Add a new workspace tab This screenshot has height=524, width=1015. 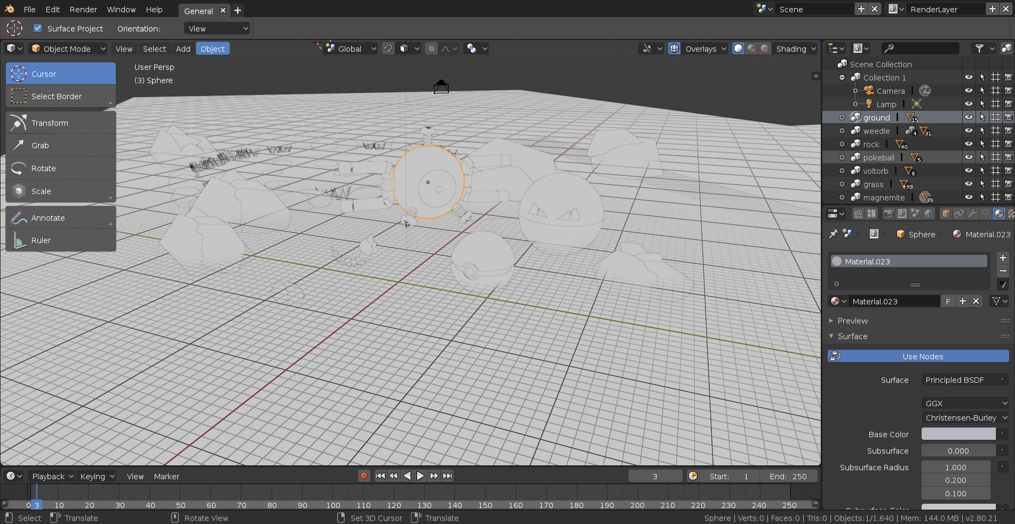tap(238, 10)
